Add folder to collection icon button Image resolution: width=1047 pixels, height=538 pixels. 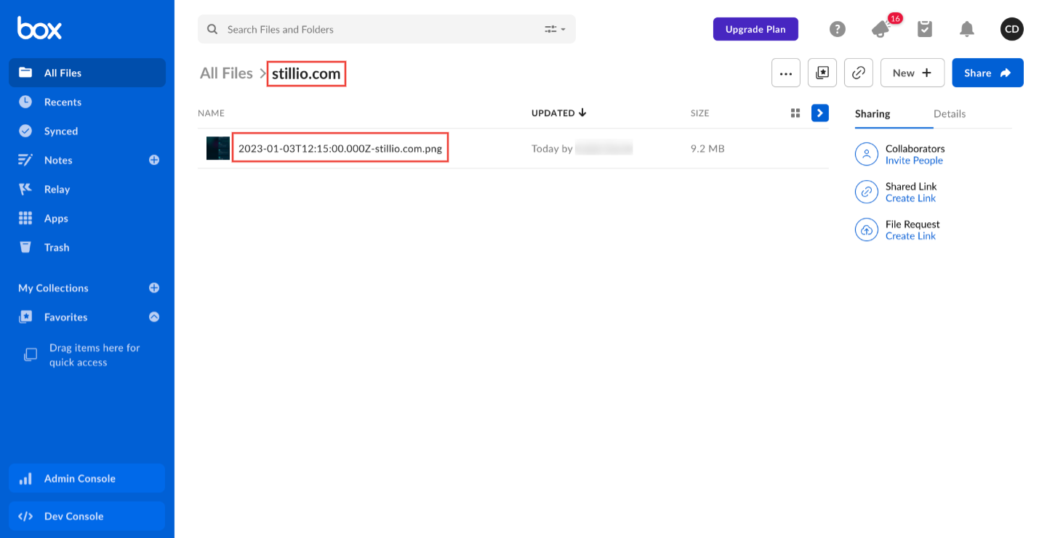coord(822,73)
